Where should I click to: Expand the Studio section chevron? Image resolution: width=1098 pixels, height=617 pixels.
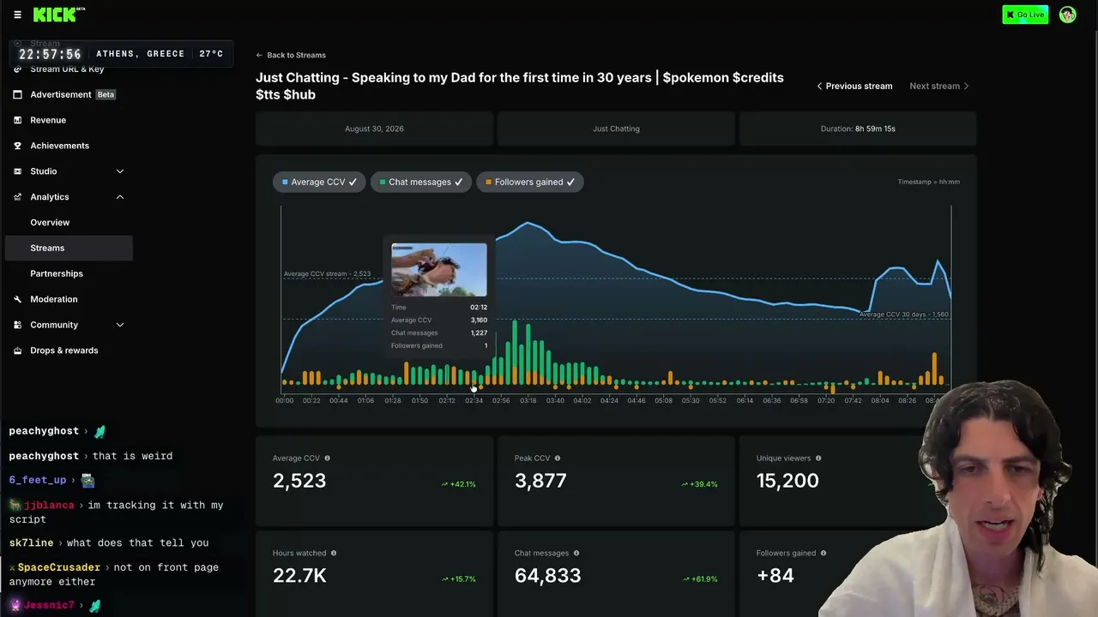tap(120, 171)
